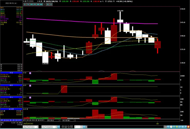Image resolution: width=190 pixels, height=129 pixels.
Task: Click the SMA240 legend entry
Action: (11, 17)
